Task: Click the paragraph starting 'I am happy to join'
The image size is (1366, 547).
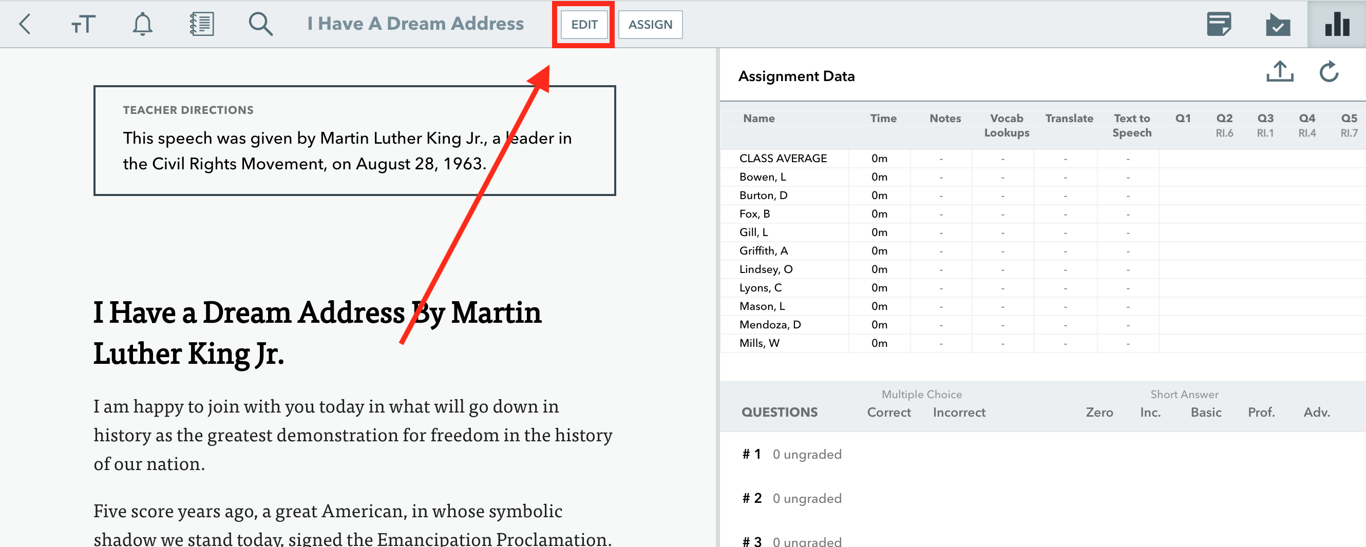Action: [353, 435]
